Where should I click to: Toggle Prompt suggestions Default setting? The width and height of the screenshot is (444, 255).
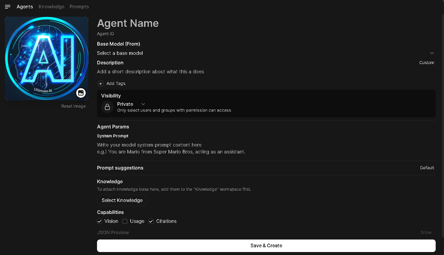pos(427,168)
